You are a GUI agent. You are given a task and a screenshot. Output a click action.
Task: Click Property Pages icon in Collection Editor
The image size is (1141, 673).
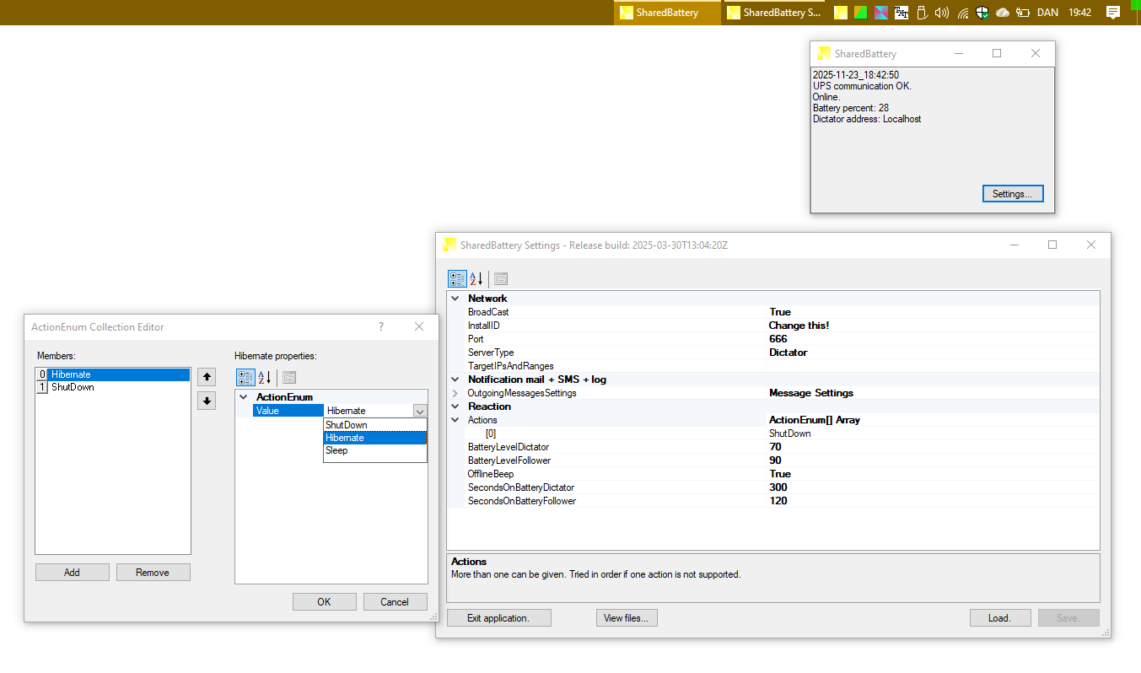289,378
